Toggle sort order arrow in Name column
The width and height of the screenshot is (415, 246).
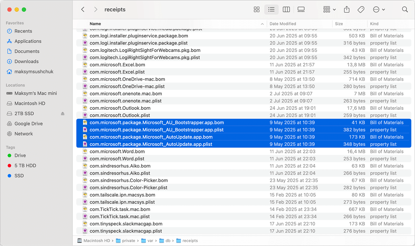(262, 24)
